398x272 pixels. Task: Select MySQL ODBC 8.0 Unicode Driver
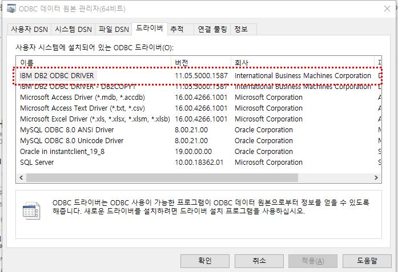coord(199,141)
